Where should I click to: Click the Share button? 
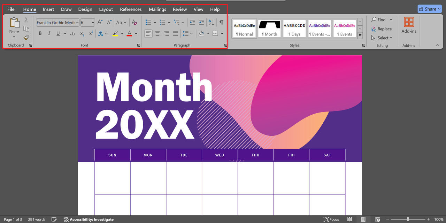click(430, 9)
